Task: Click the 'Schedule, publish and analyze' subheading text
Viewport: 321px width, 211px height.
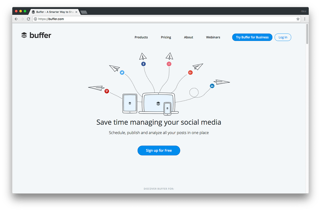Action: point(159,133)
